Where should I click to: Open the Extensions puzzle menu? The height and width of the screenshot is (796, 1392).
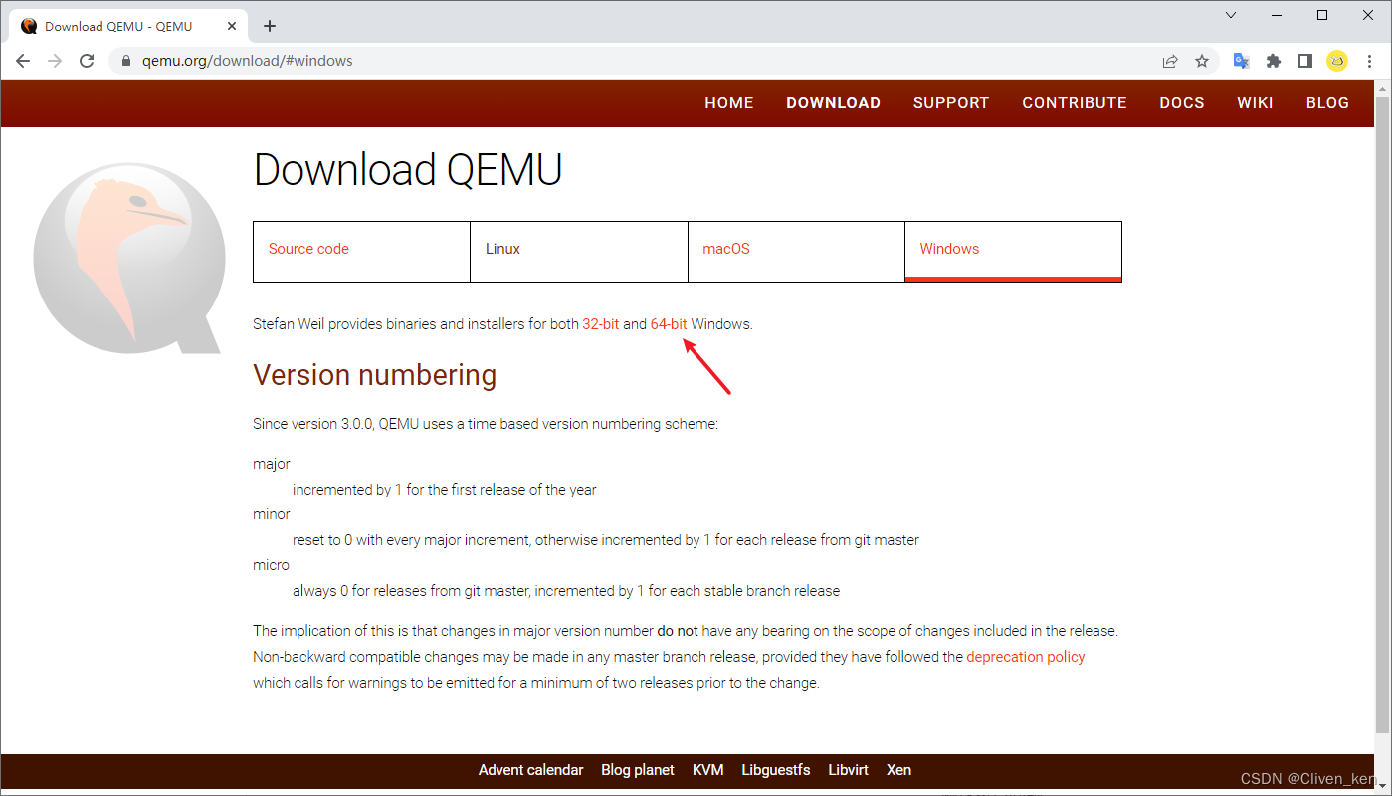click(x=1273, y=61)
